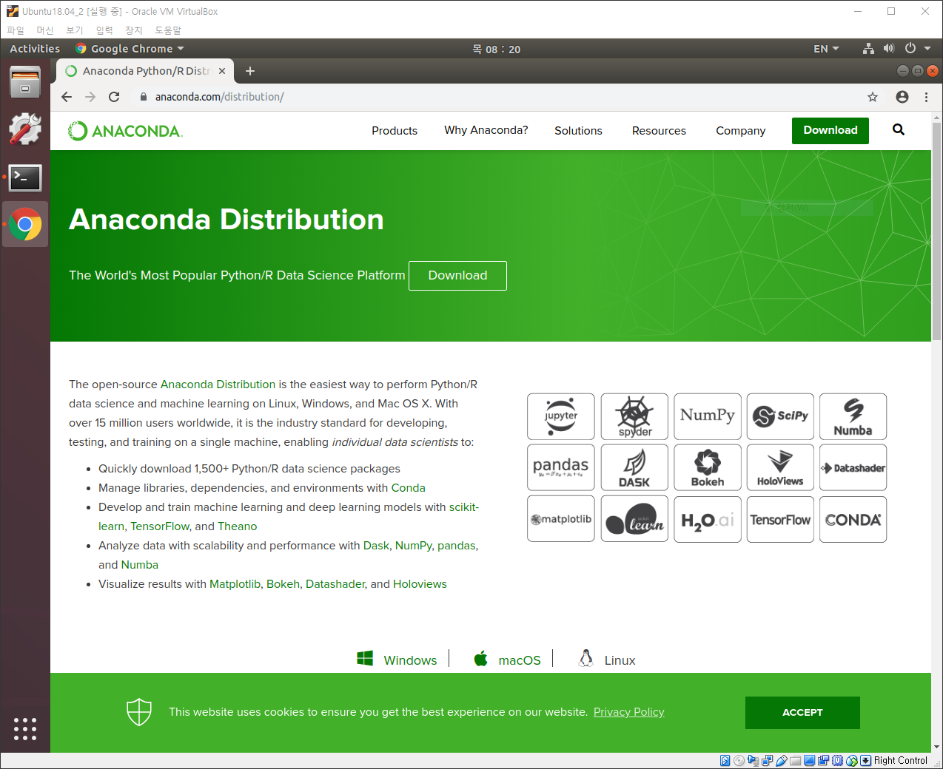Open the Privacy Policy link
The height and width of the screenshot is (769, 943).
coord(629,712)
